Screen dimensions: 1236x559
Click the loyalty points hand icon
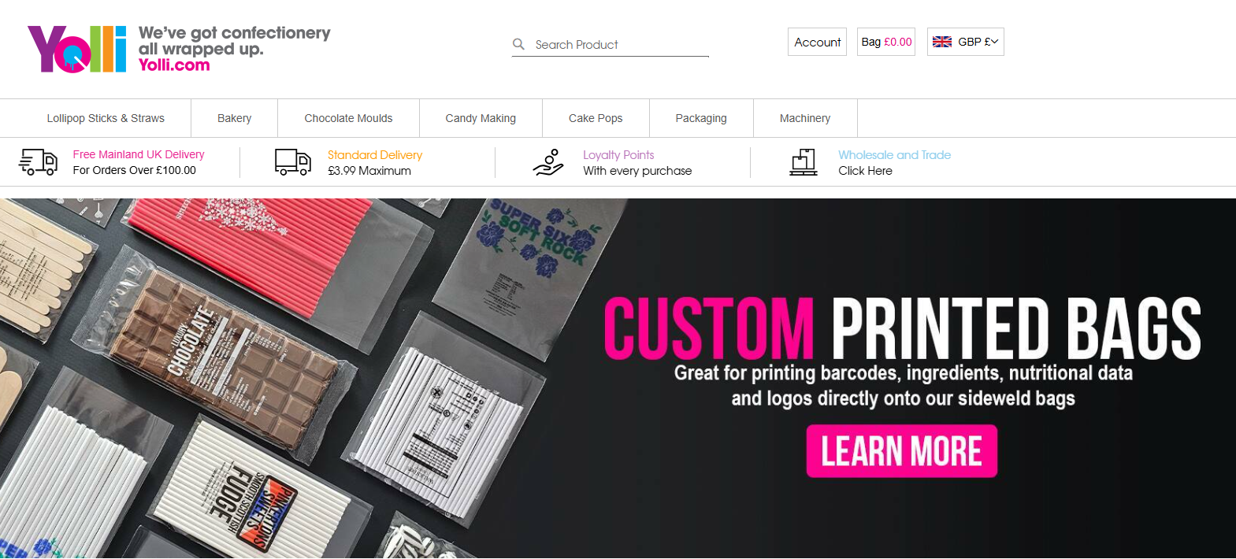[548, 162]
